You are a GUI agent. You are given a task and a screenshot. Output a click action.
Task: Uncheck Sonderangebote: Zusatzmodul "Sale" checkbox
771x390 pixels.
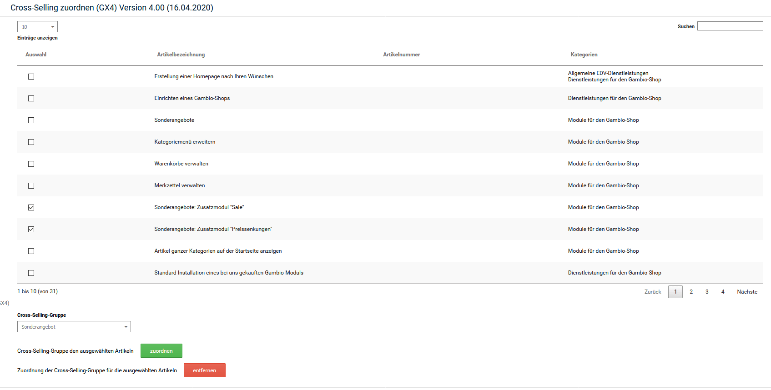tap(31, 207)
